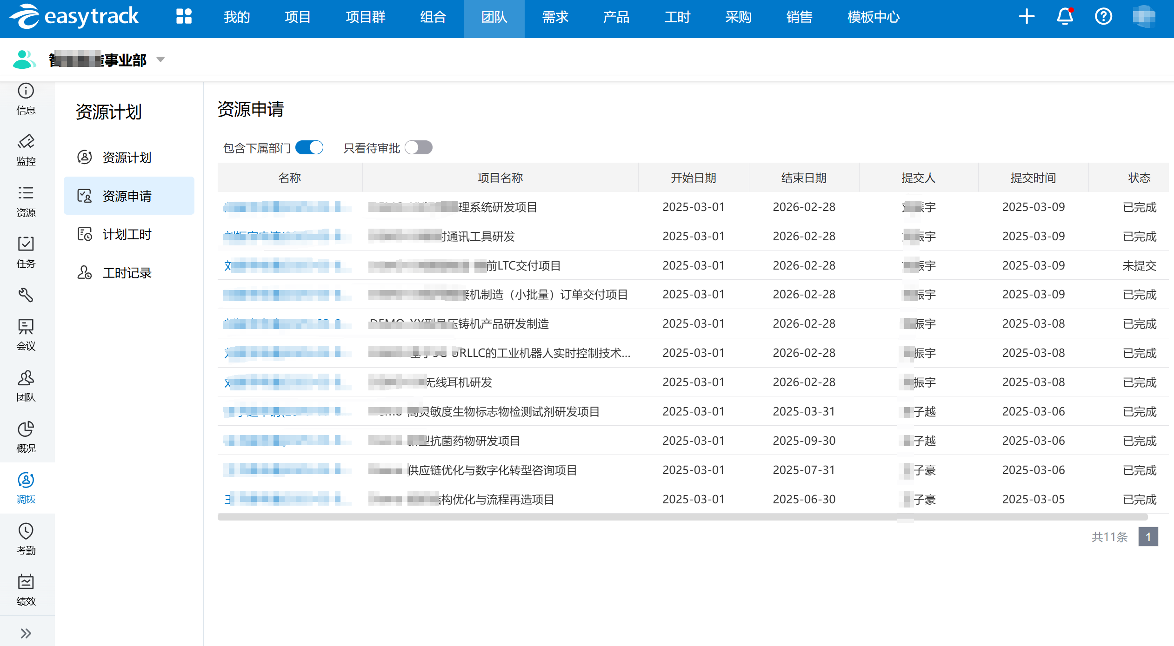
Task: Click the horizontal table scrollbar
Action: pyautogui.click(x=682, y=517)
